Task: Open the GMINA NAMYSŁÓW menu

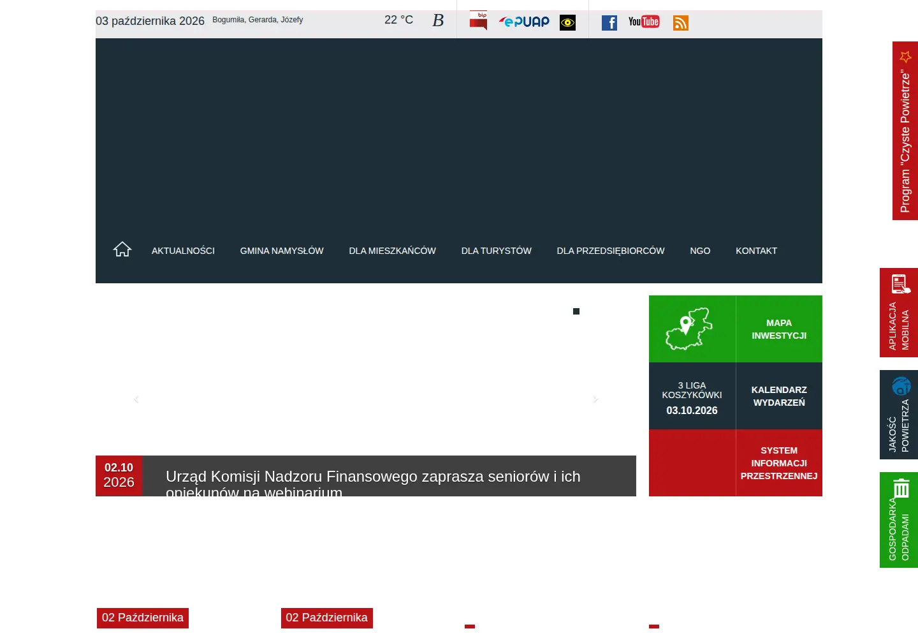Action: click(282, 251)
